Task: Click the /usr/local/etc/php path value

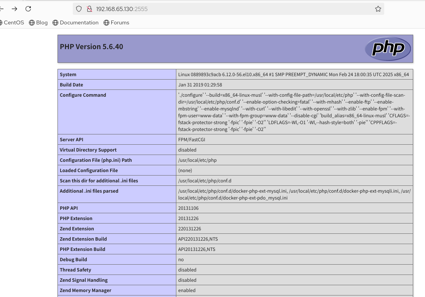Action: click(x=197, y=160)
